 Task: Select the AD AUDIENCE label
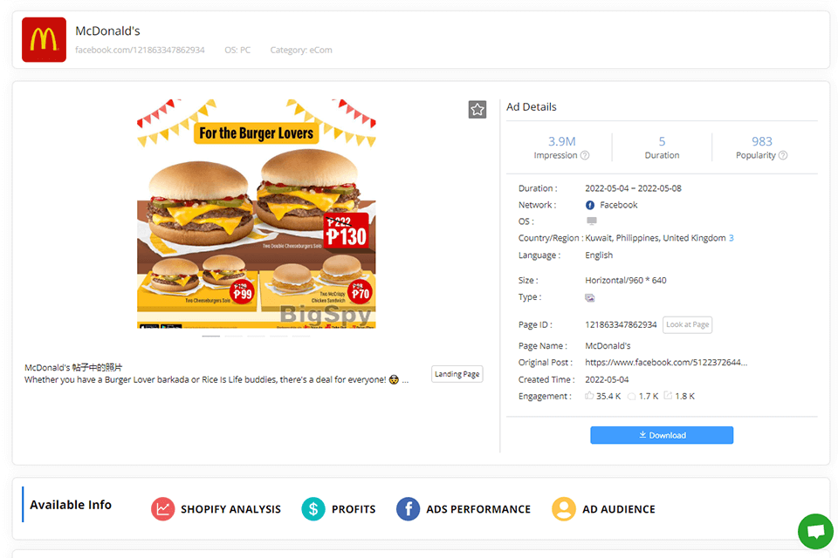coord(619,509)
